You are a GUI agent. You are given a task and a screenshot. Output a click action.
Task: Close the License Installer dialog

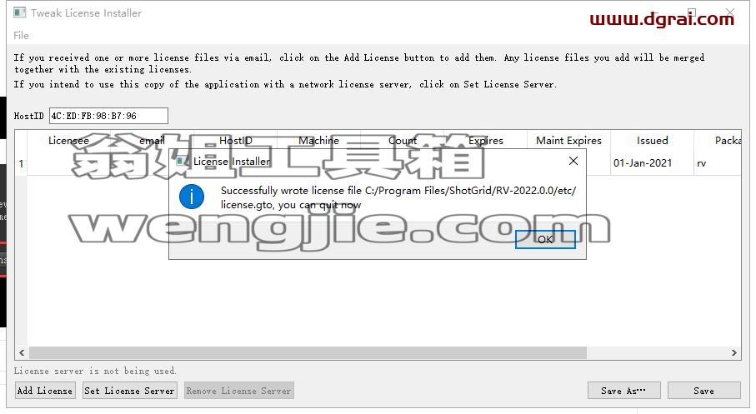(x=573, y=161)
